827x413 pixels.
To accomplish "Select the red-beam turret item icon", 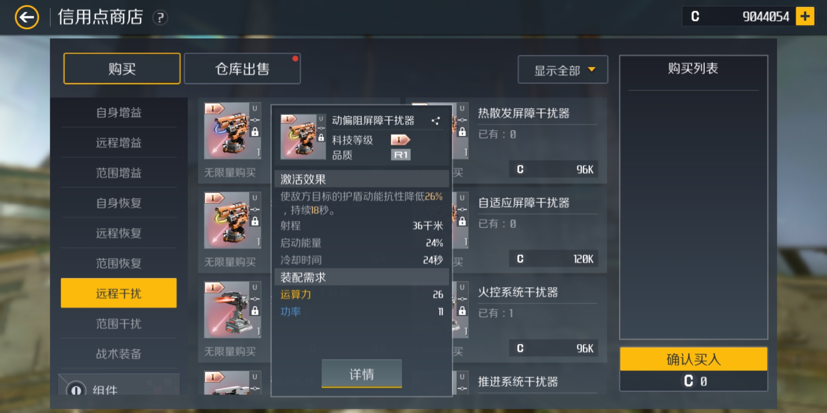I will 232,309.
